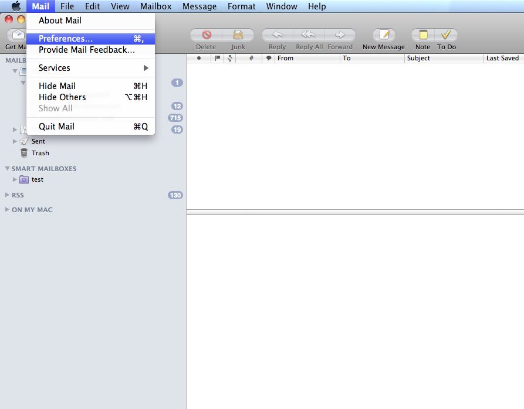Collapse the Smart Mailboxes section
The height and width of the screenshot is (409, 524).
[x=7, y=169]
